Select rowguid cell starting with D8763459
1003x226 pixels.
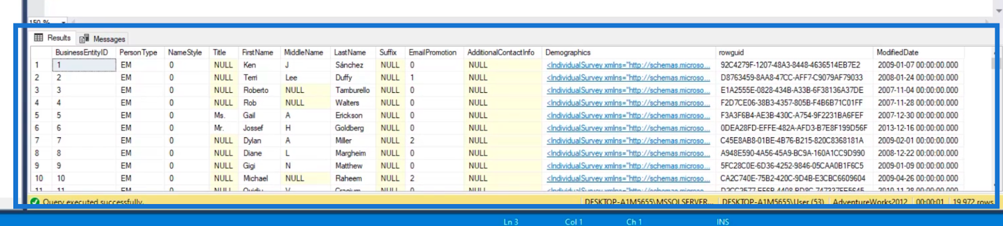[x=795, y=77]
